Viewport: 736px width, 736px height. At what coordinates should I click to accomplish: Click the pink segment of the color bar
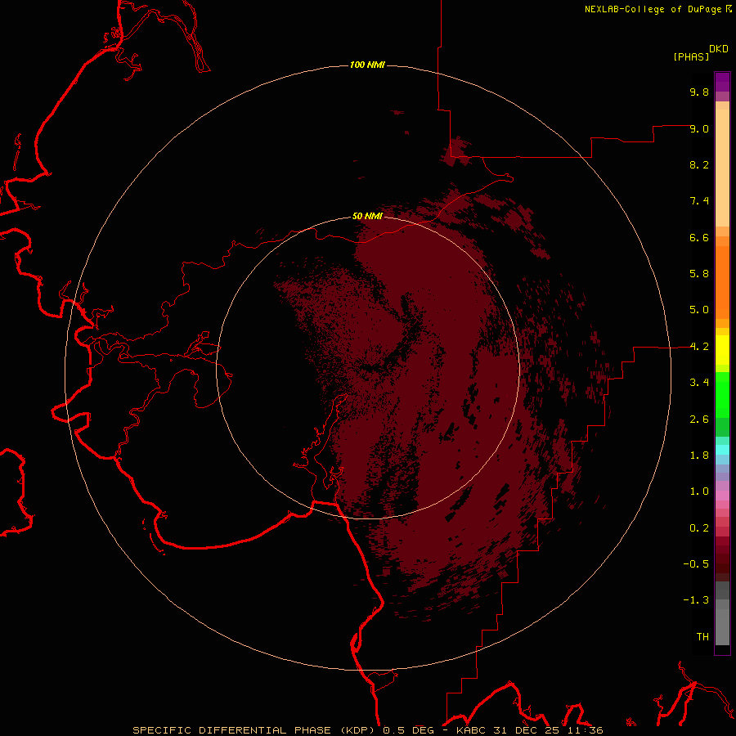click(x=722, y=496)
